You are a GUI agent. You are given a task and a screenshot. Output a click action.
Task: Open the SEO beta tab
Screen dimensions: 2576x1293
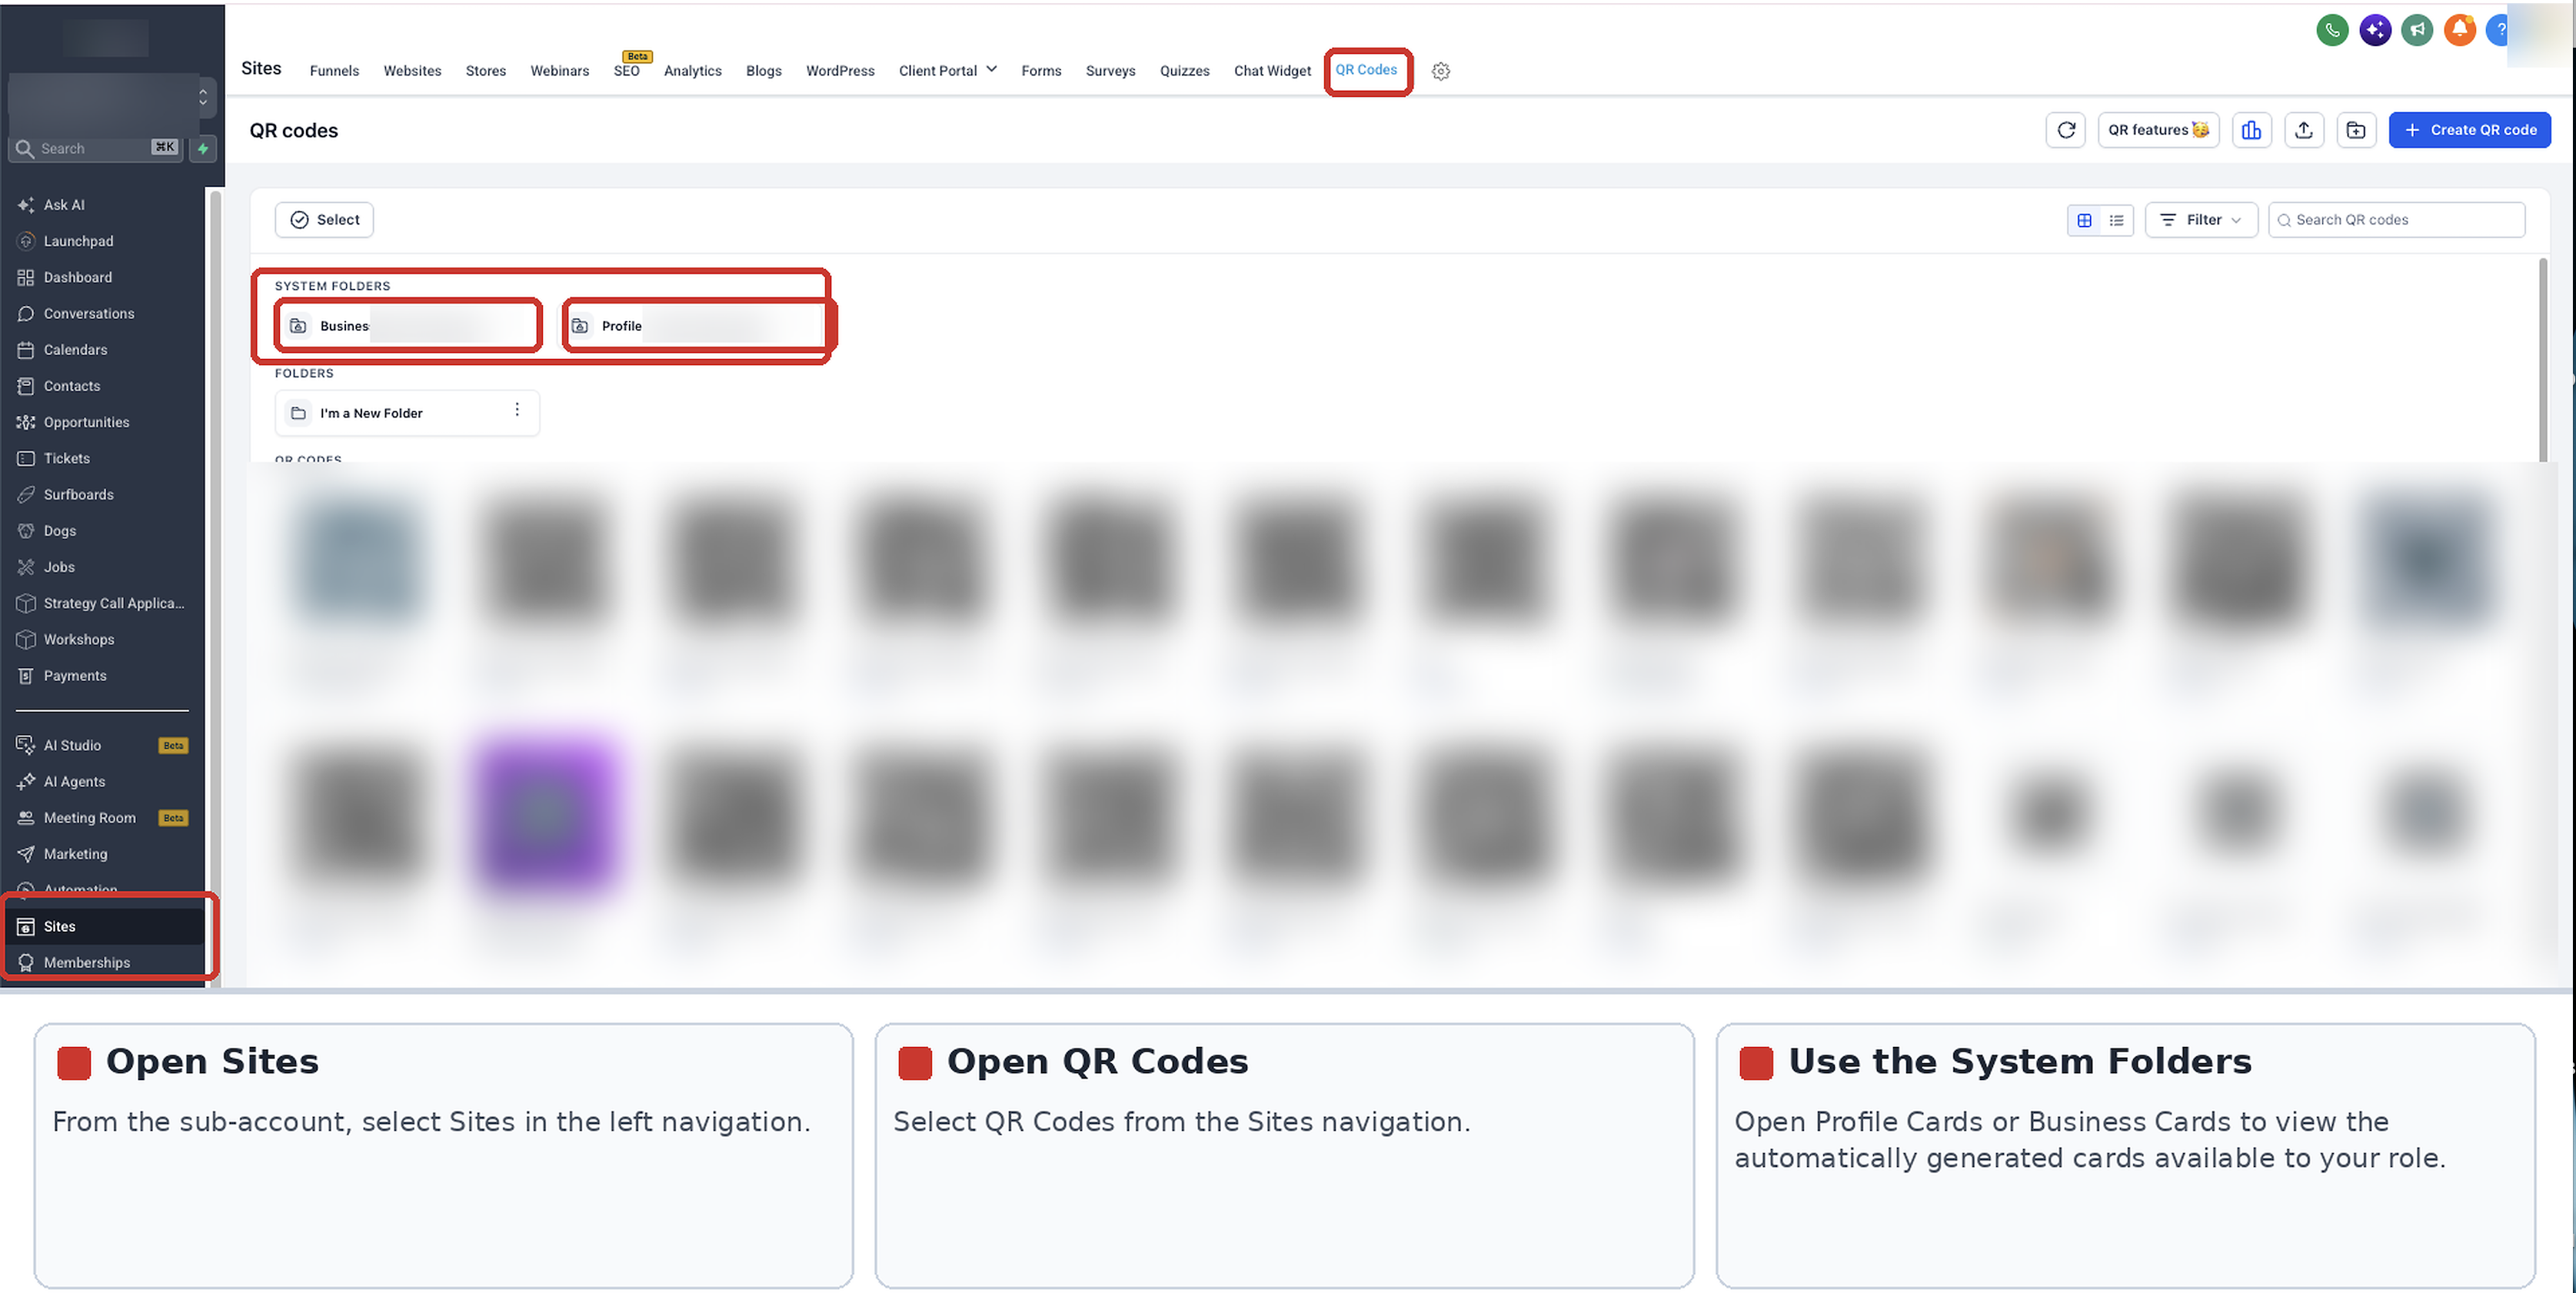627,71
